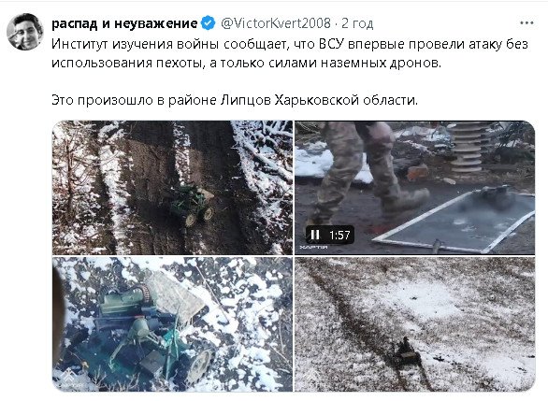Open the 'распад и неуважение' display name
This screenshot has width=548, height=401.
pos(124,23)
